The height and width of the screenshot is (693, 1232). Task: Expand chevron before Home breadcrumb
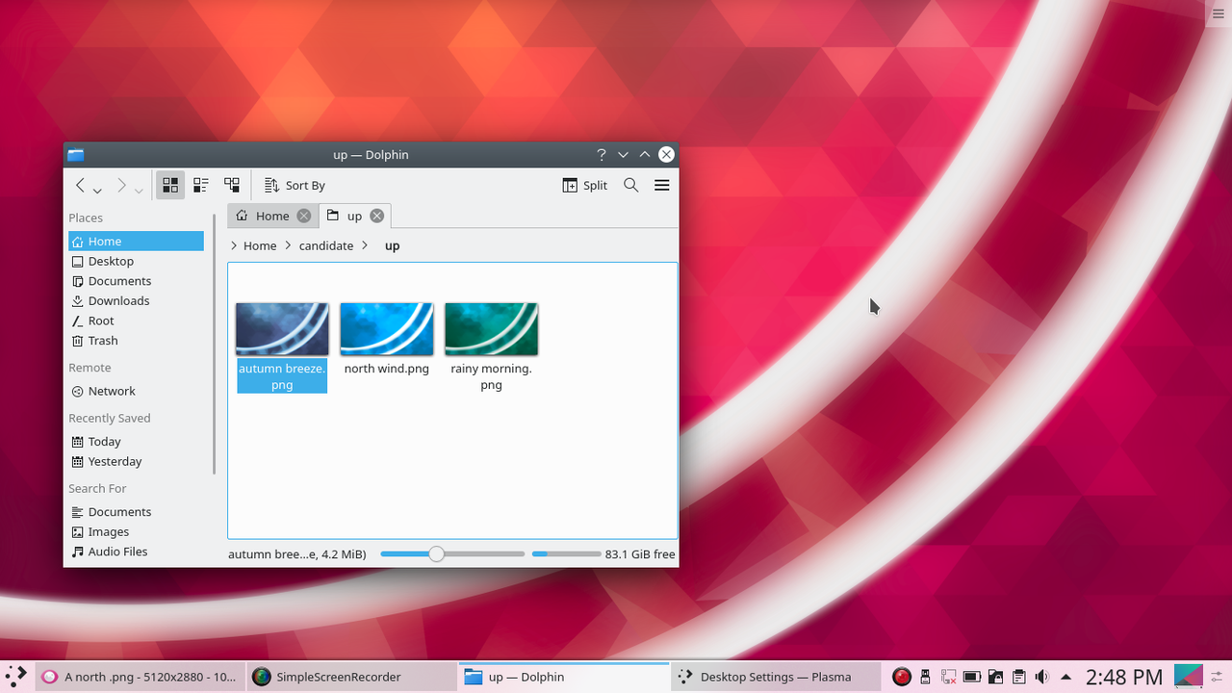pos(235,245)
